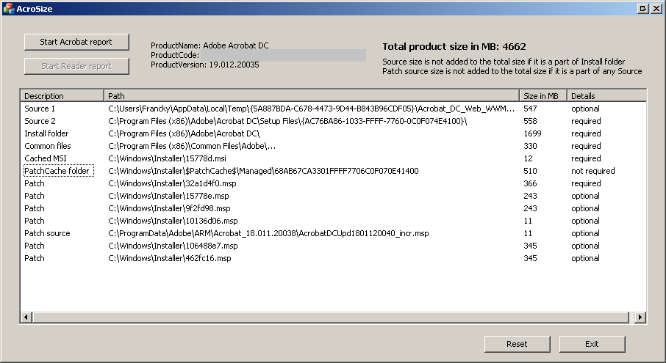
Task: Click the Reset button
Action: (x=517, y=344)
